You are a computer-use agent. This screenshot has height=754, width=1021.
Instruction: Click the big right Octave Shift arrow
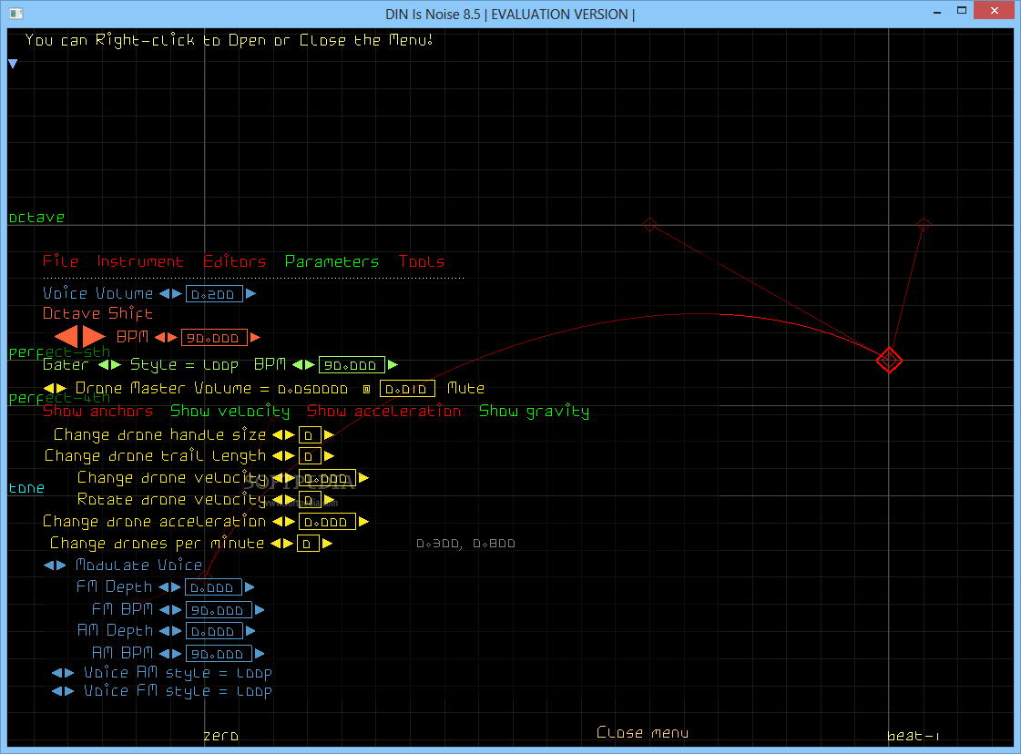94,337
